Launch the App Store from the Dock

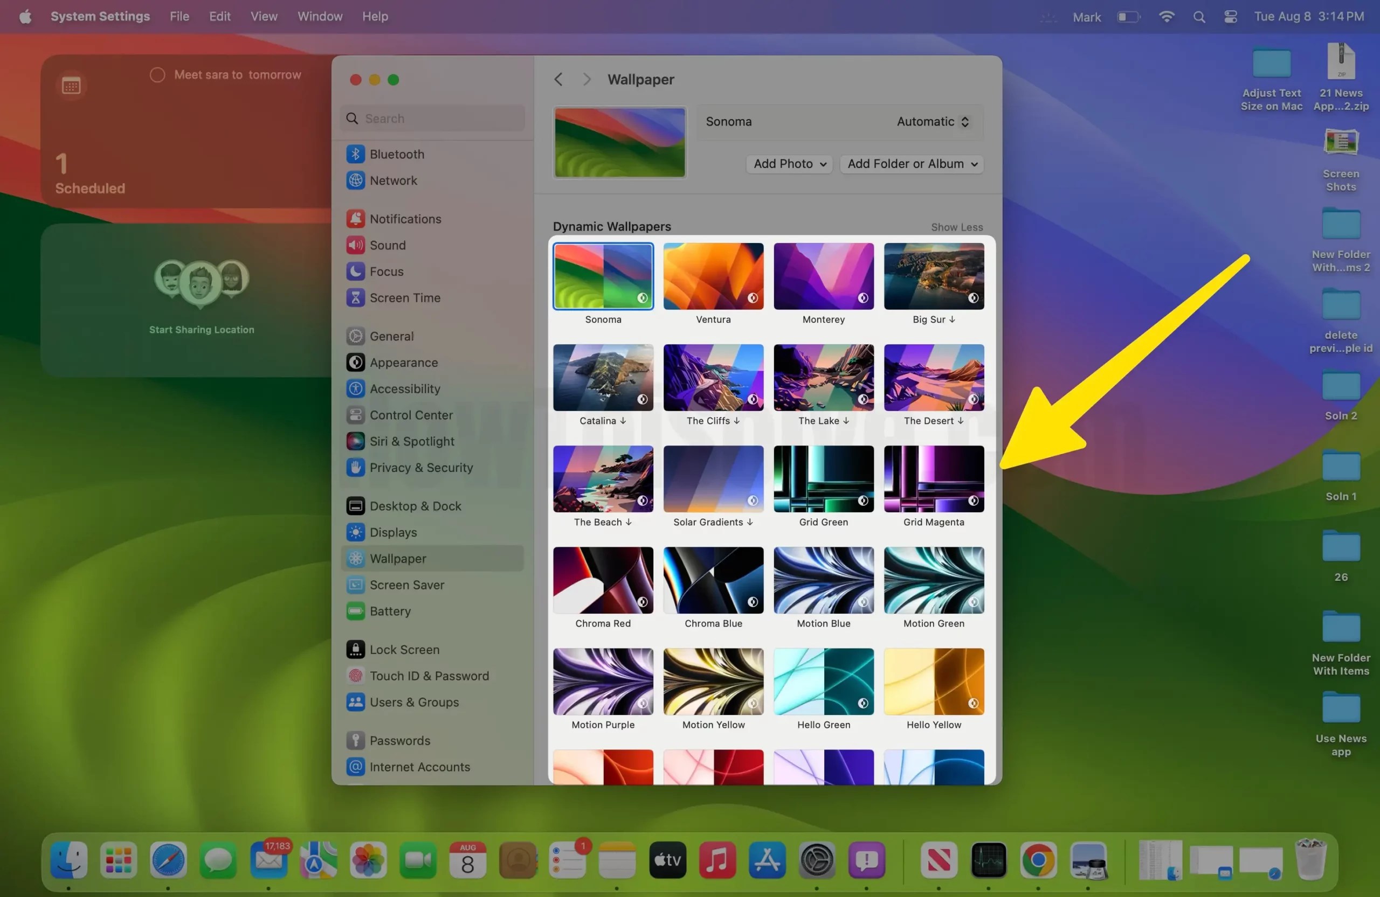[767, 860]
